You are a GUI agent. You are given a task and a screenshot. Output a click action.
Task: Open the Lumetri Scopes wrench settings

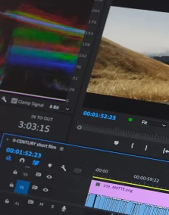coord(4,99)
